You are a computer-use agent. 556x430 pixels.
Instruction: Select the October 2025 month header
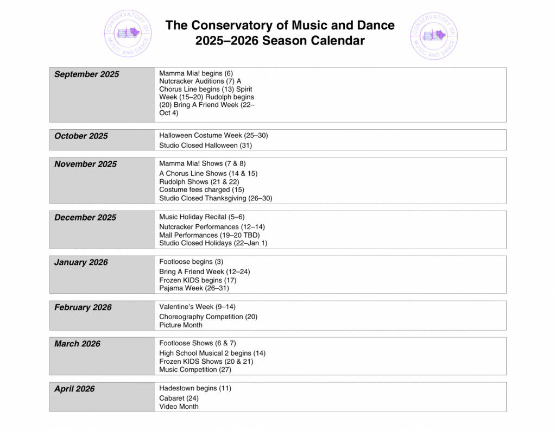click(81, 136)
